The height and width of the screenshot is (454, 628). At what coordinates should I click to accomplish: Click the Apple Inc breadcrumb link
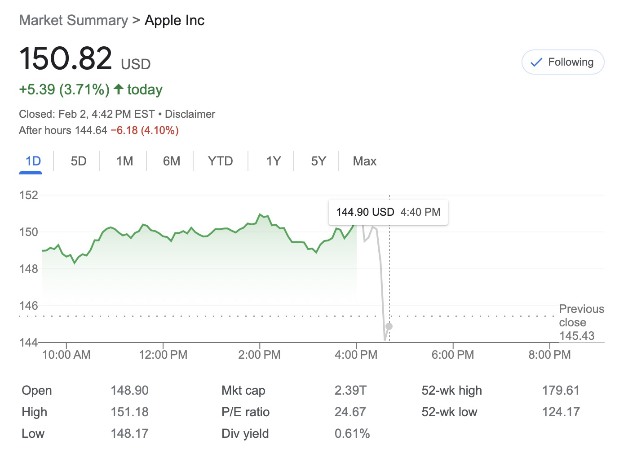click(174, 20)
